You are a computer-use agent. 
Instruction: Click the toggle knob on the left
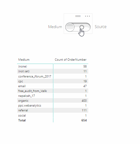click(70, 27)
